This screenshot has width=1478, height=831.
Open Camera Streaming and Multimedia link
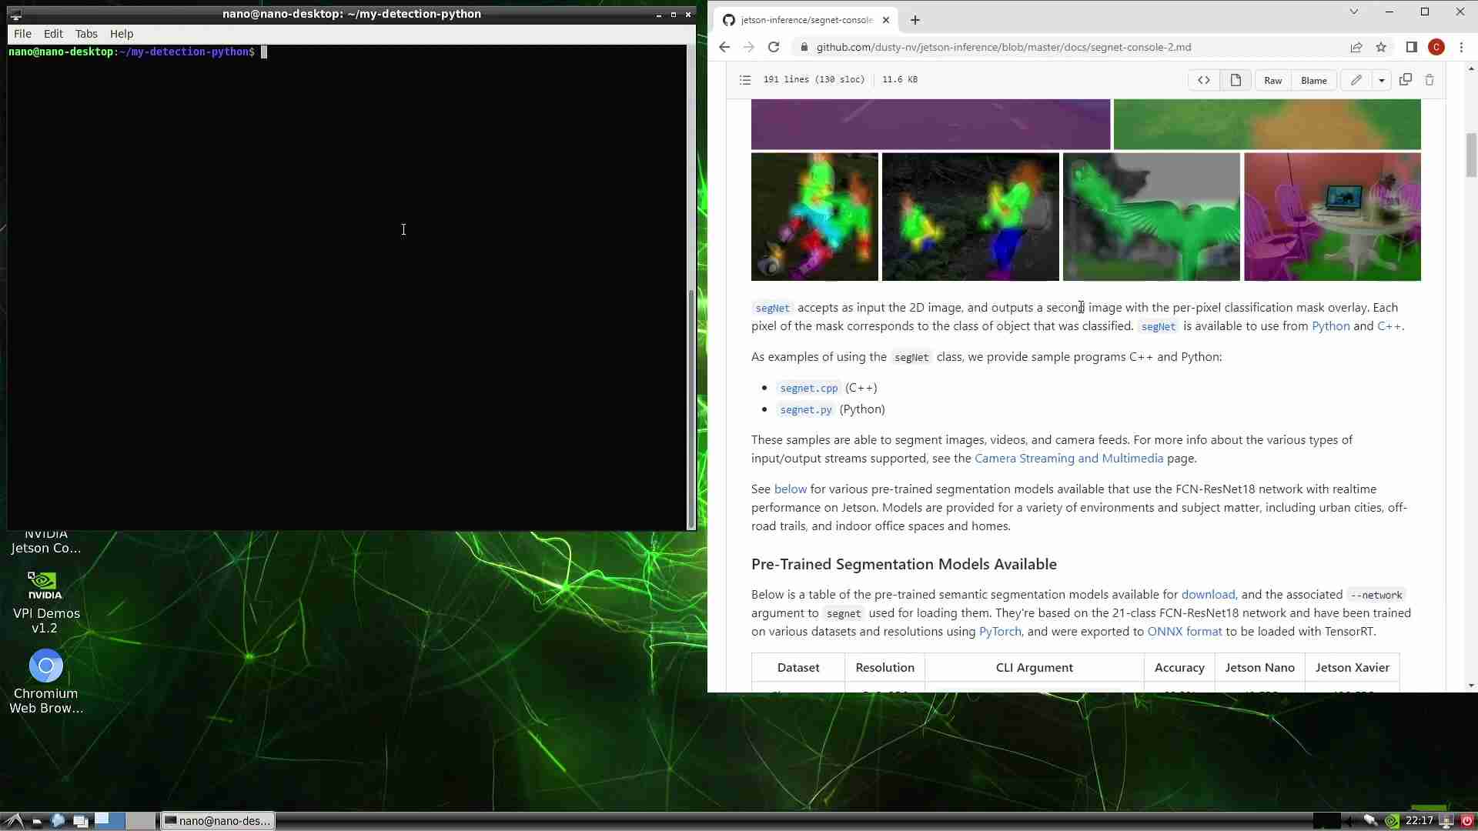[1068, 459]
